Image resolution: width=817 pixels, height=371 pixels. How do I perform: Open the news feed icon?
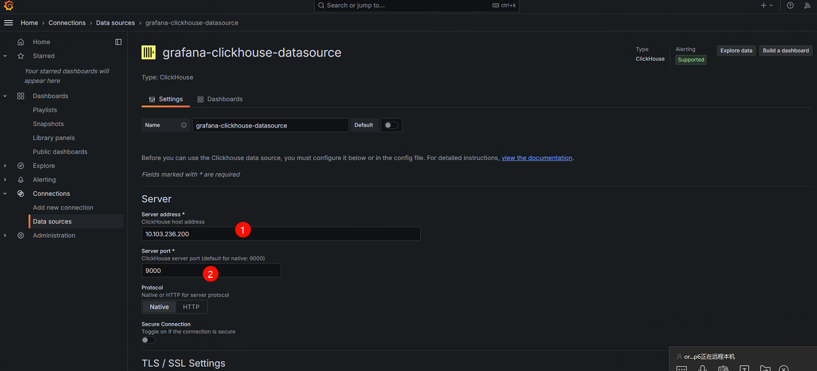click(x=807, y=5)
